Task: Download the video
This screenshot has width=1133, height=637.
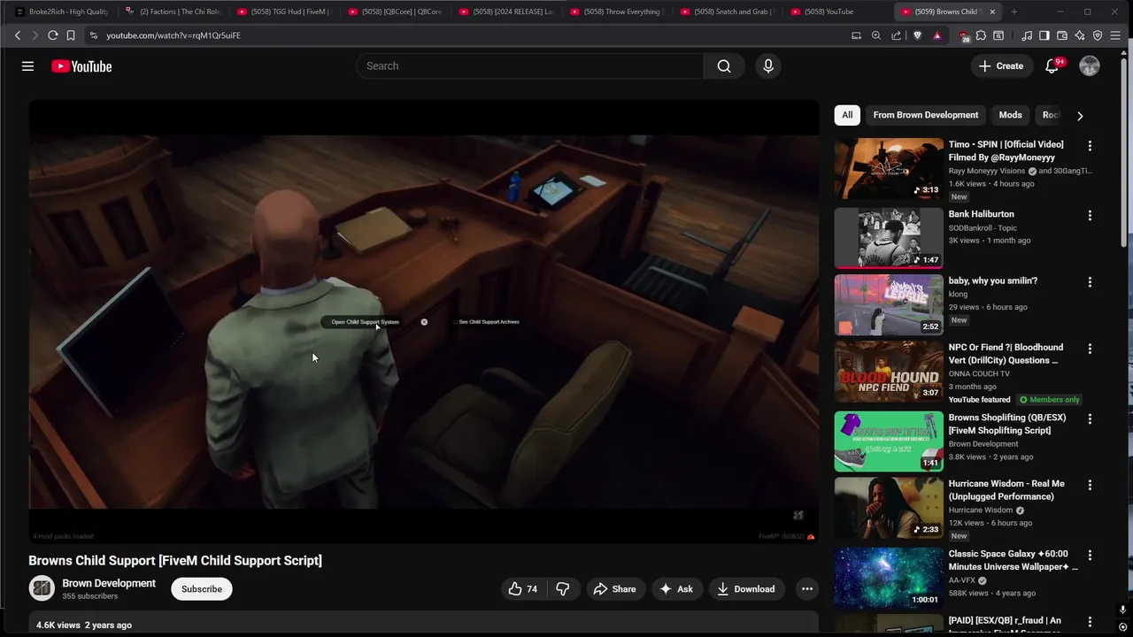Action: (745, 589)
